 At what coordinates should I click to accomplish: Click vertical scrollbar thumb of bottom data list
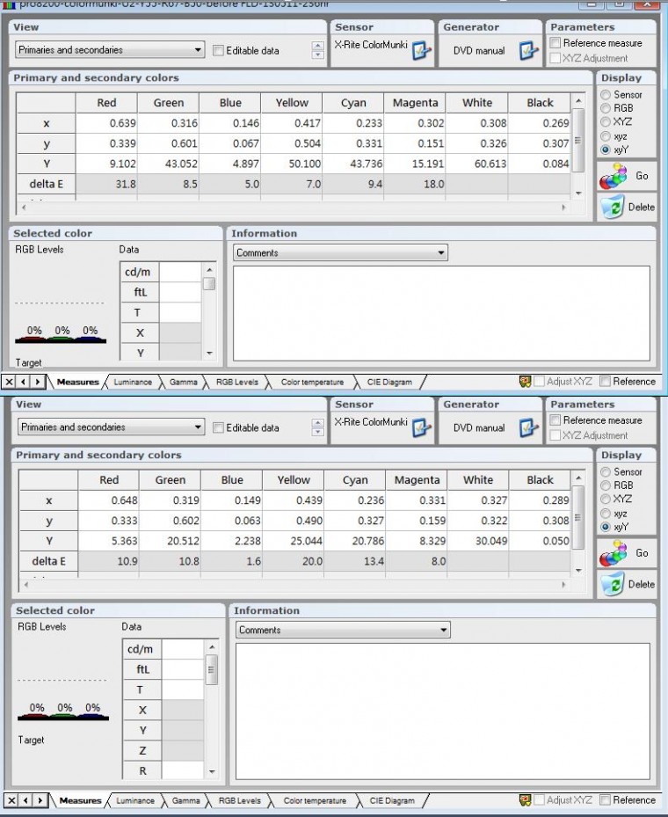click(x=211, y=669)
